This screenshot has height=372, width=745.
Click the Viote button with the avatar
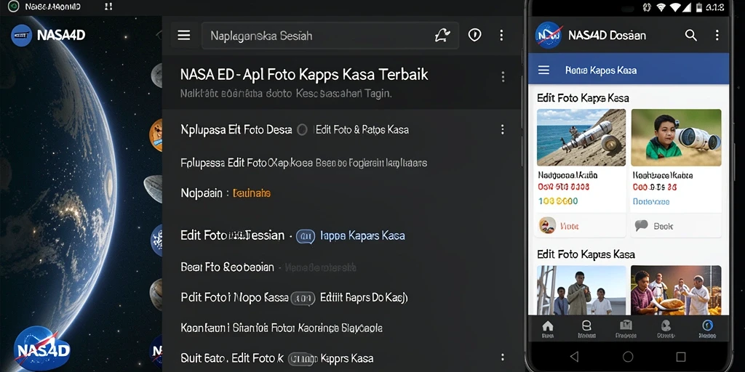[581, 226]
